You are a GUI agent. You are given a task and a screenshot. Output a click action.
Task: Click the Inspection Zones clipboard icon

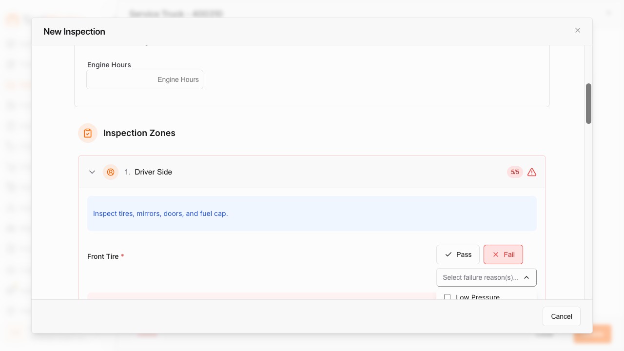click(88, 133)
